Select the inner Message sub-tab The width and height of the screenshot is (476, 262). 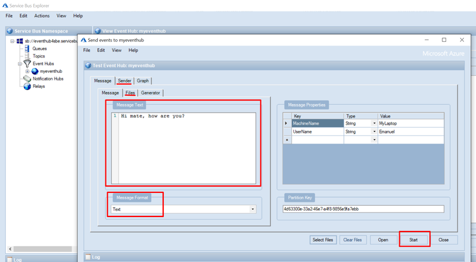pos(110,93)
